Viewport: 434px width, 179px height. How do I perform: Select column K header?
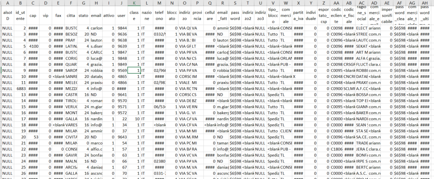click(x=134, y=3)
